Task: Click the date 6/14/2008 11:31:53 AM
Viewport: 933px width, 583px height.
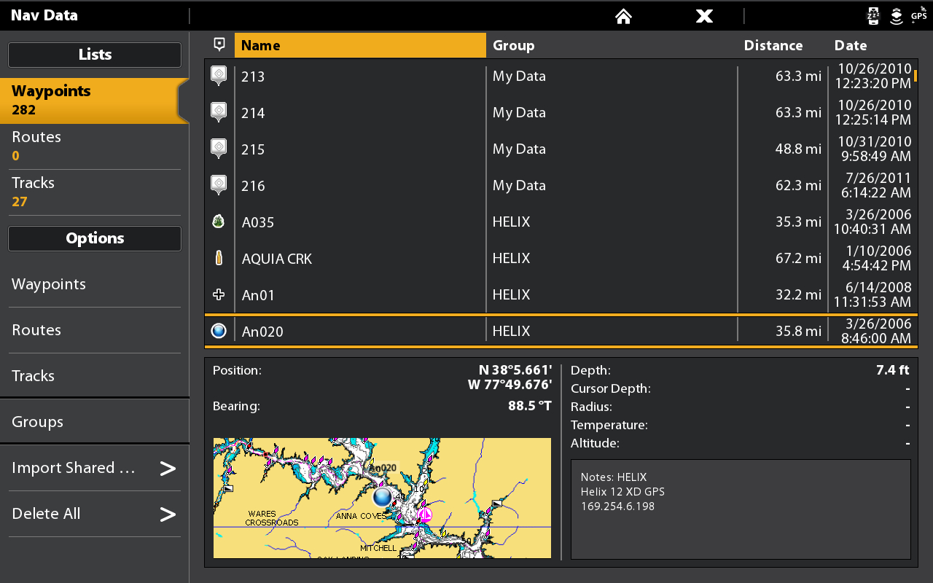Action: pyautogui.click(x=873, y=294)
